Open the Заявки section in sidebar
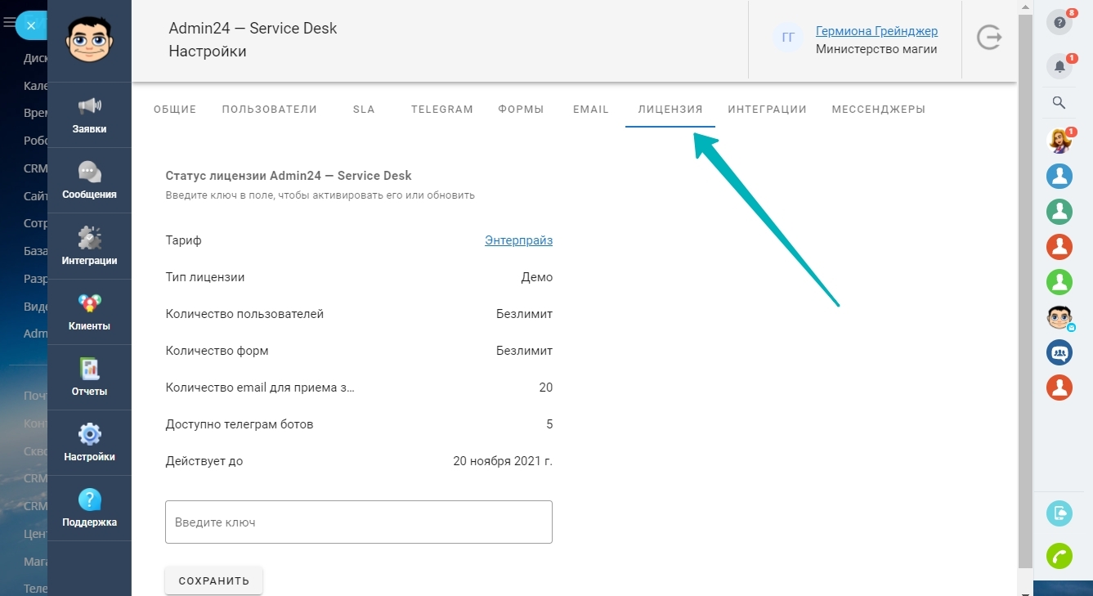The width and height of the screenshot is (1093, 596). click(89, 115)
